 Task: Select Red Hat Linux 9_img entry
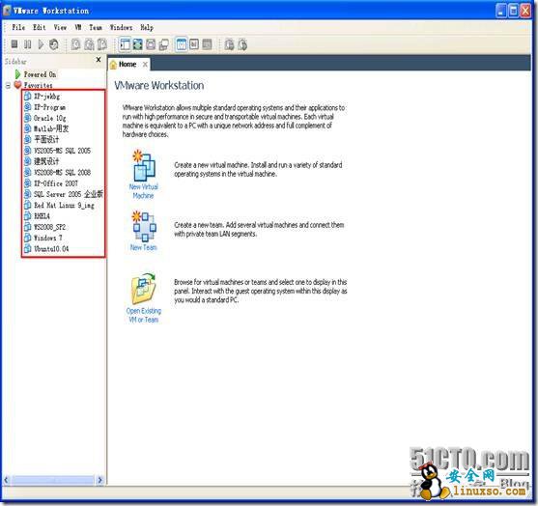[64, 205]
